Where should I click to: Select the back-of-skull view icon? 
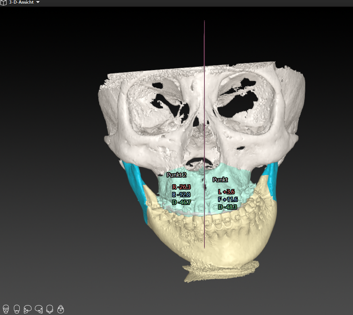point(16,310)
